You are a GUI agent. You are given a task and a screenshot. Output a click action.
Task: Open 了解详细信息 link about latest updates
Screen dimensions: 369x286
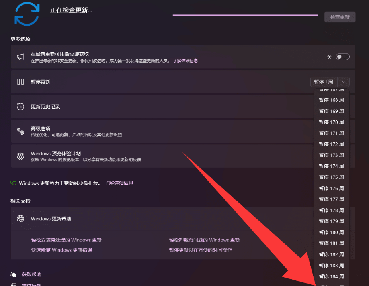185,61
